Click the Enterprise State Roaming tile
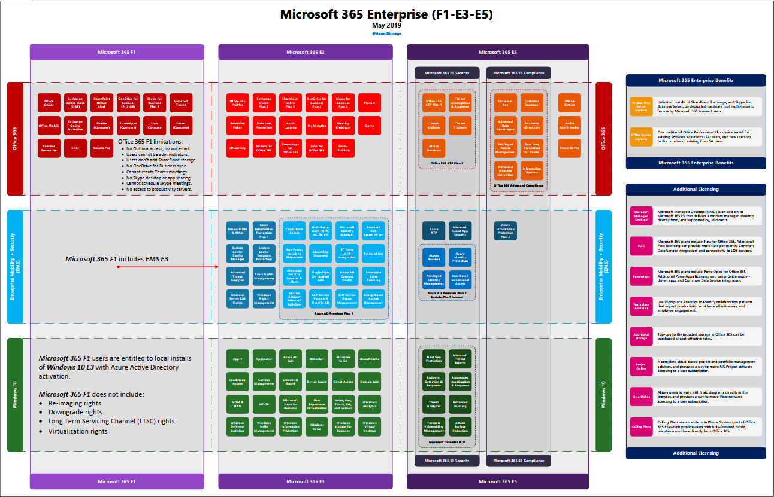This screenshot has height=497, width=774. [x=374, y=276]
